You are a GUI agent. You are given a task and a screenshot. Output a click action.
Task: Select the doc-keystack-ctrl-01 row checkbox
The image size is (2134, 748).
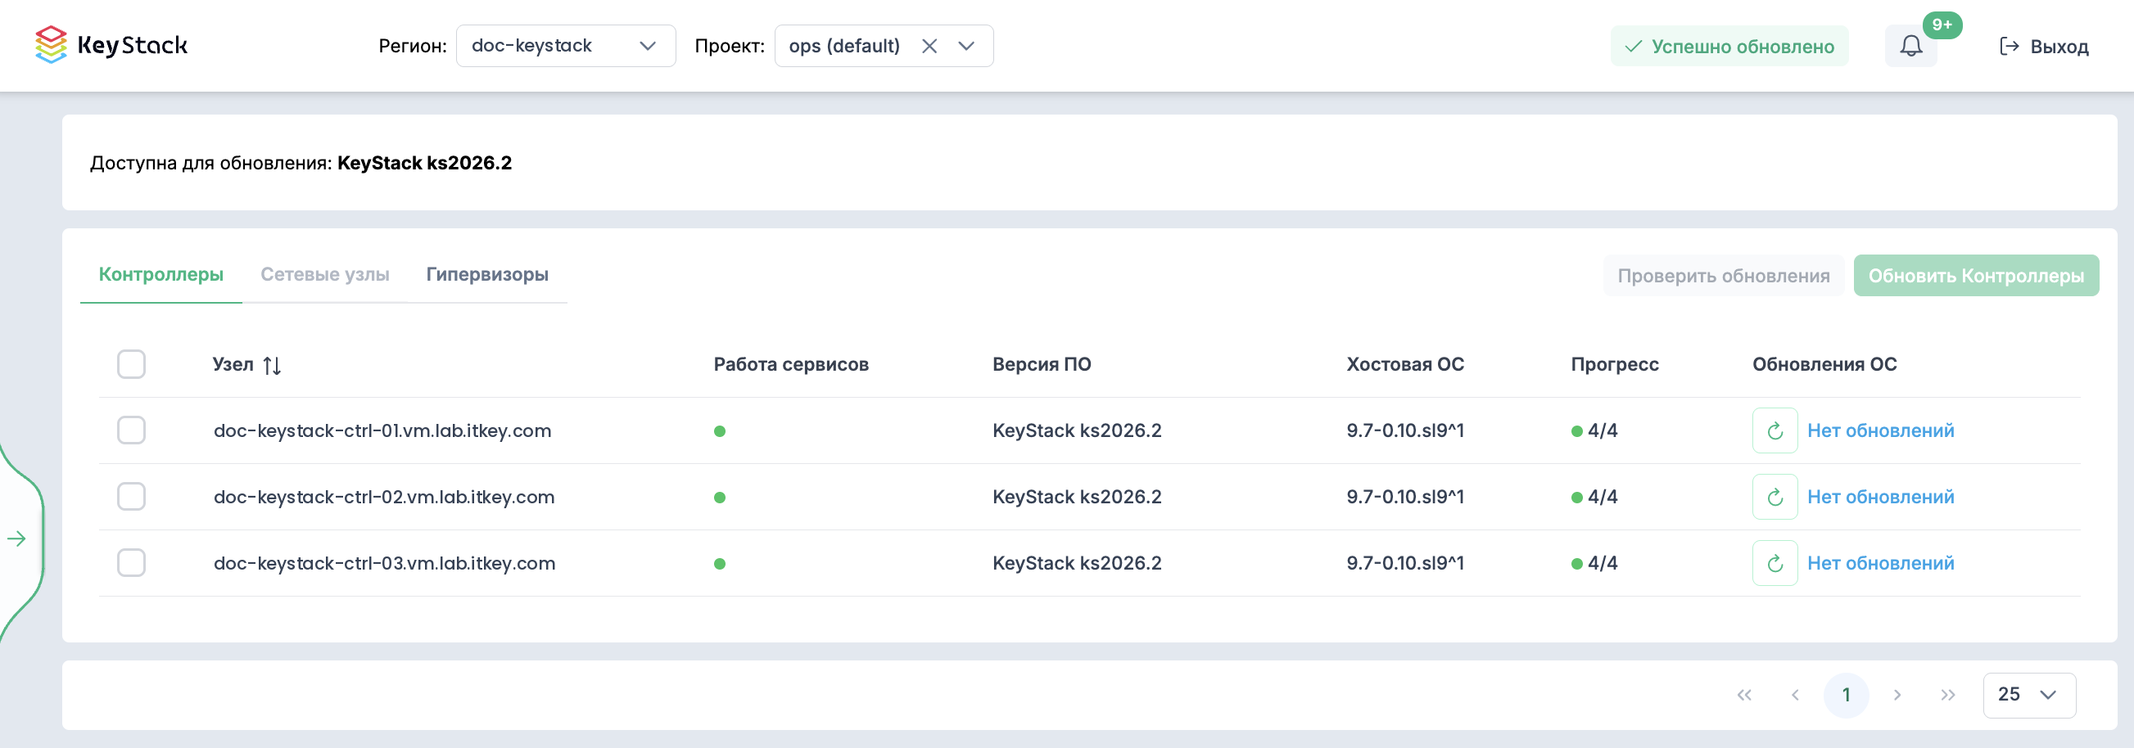coord(131,430)
